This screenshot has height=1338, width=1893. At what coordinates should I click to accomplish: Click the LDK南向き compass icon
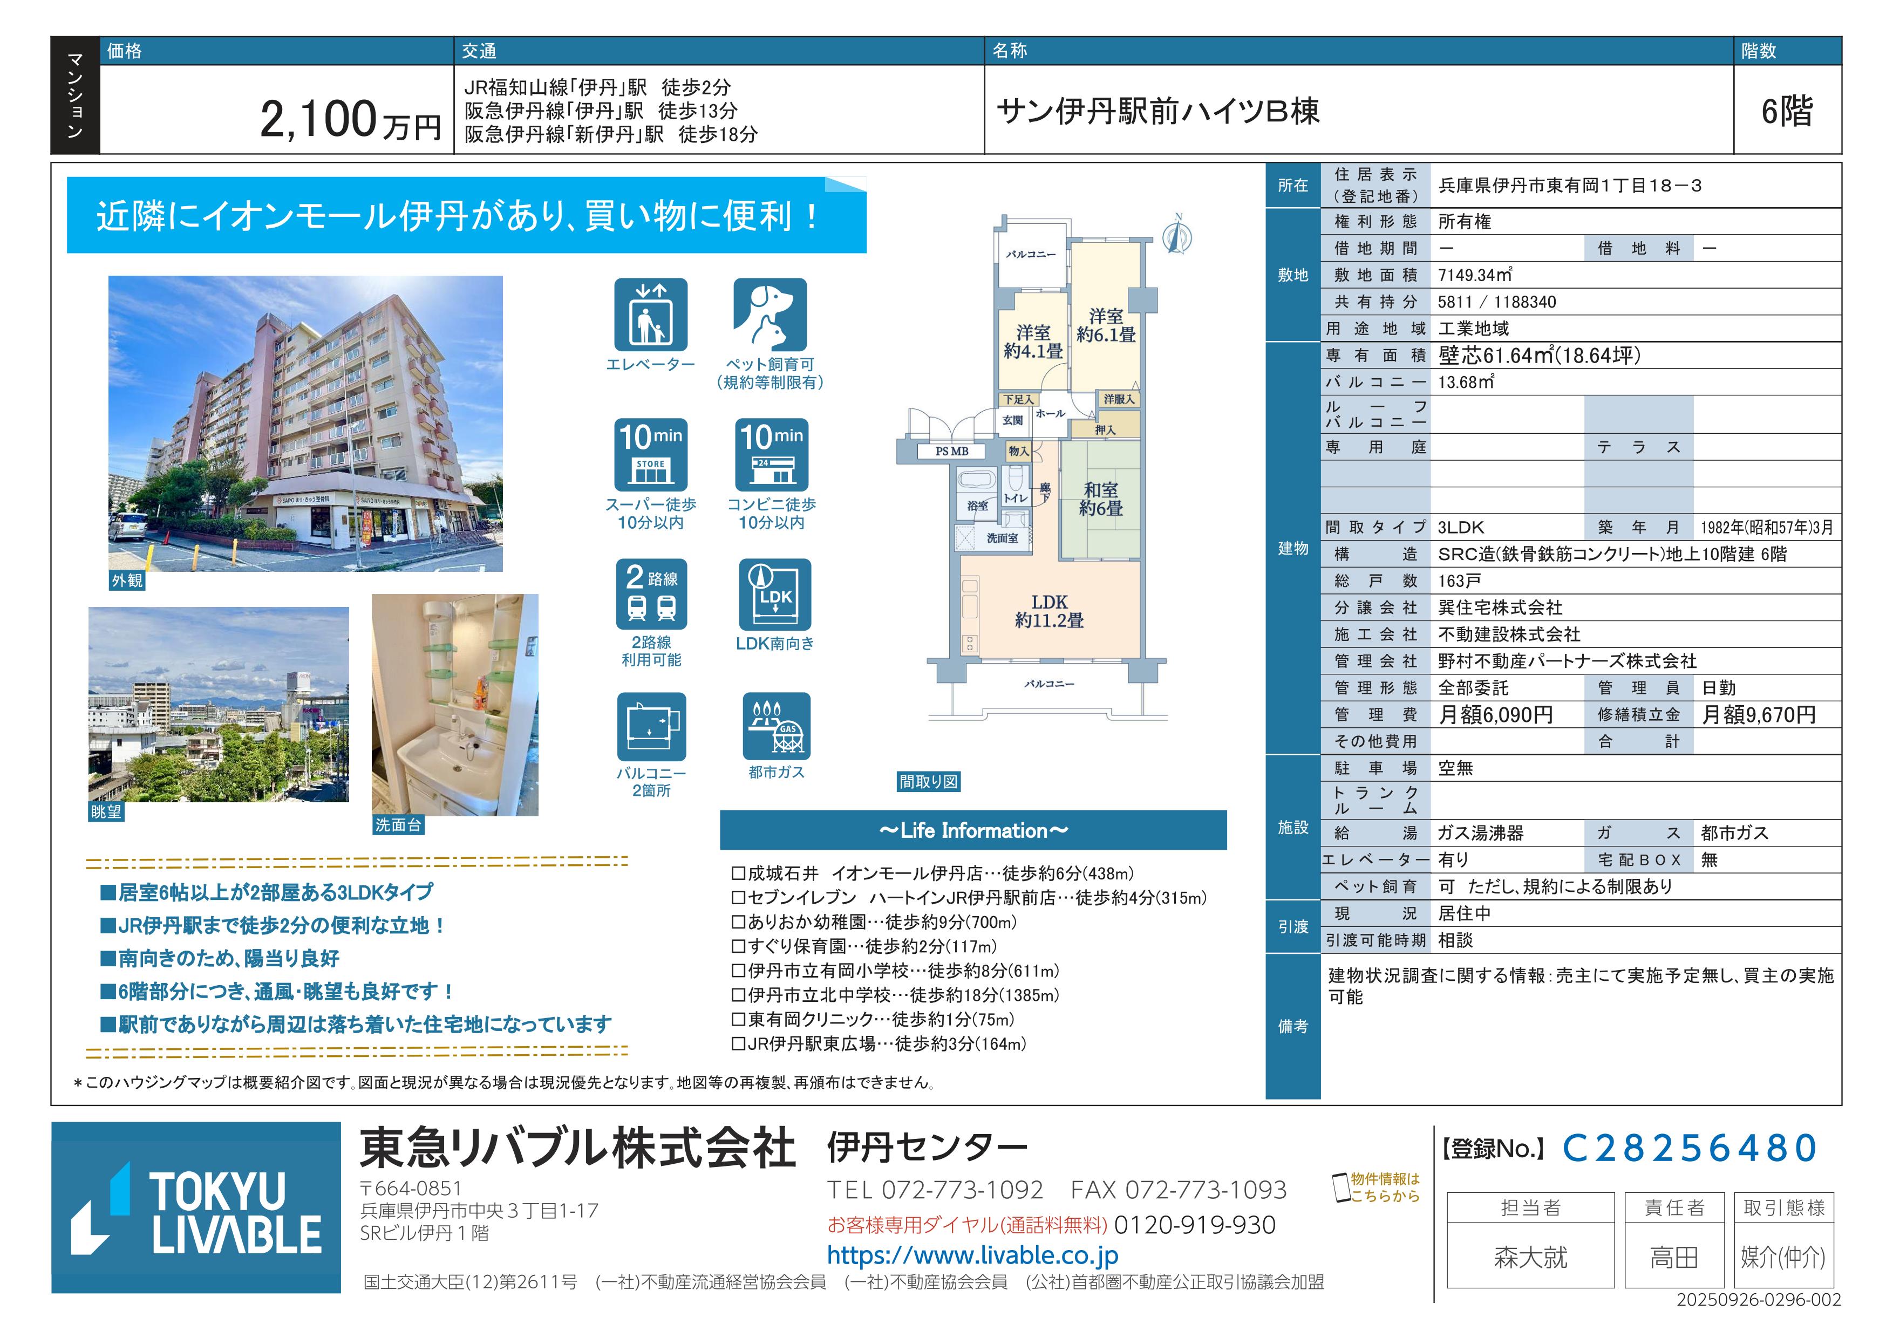pyautogui.click(x=775, y=595)
